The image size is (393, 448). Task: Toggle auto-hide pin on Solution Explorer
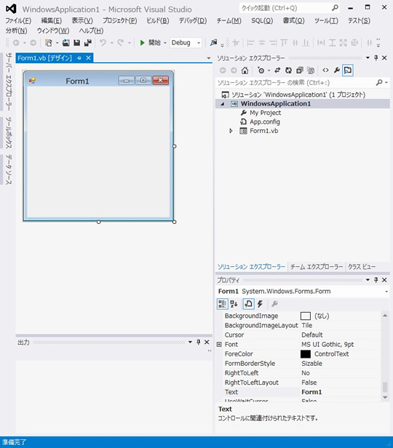pyautogui.click(x=376, y=58)
